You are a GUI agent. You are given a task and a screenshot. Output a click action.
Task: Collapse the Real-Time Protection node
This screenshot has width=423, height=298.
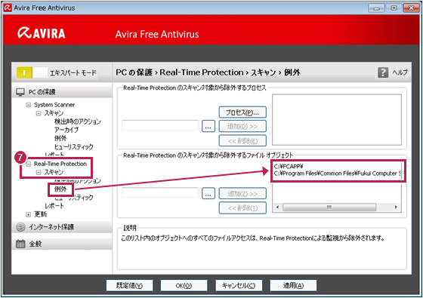(29, 164)
